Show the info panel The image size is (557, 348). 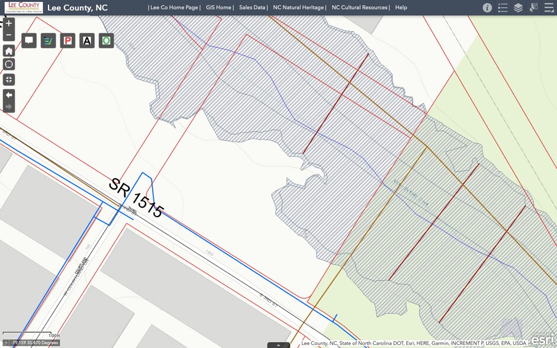487,8
